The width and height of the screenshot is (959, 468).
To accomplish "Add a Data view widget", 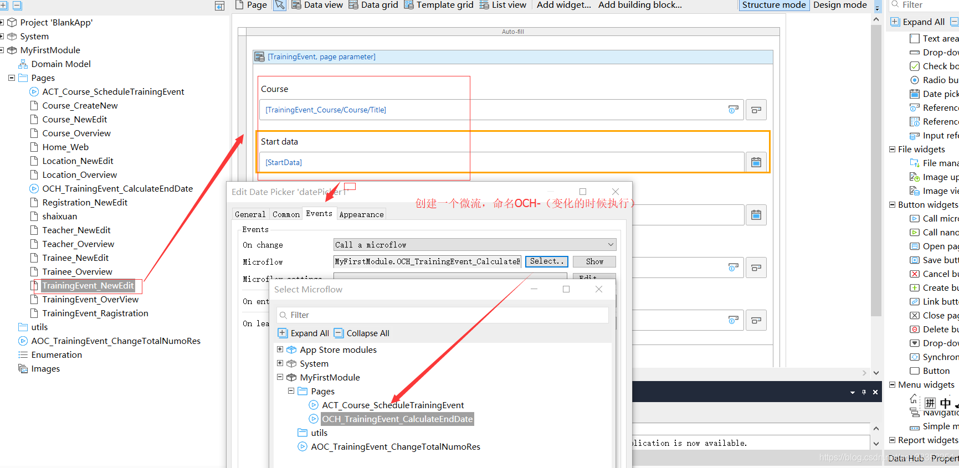I will click(x=317, y=5).
